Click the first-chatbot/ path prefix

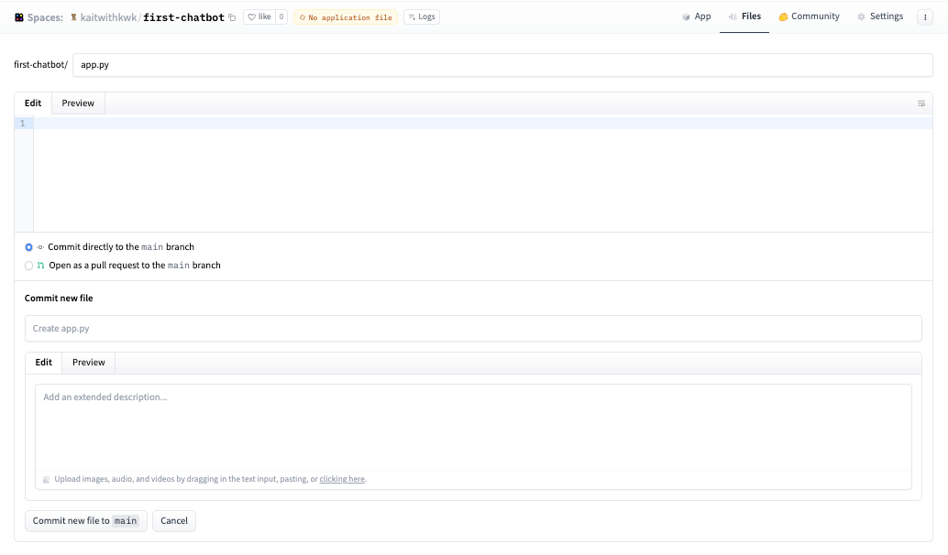coord(40,65)
